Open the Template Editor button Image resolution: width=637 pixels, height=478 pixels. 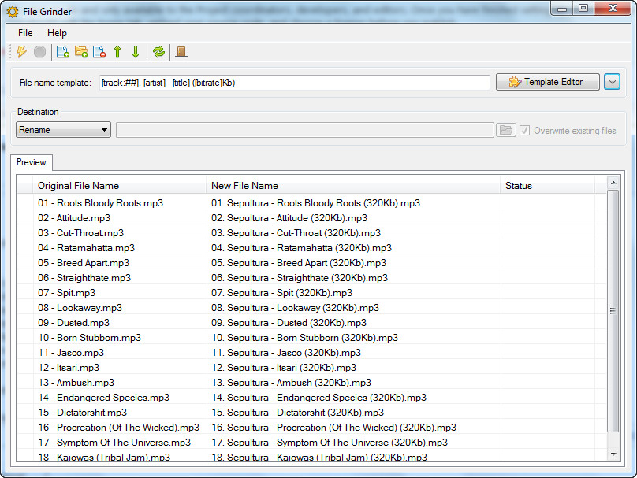click(x=548, y=82)
